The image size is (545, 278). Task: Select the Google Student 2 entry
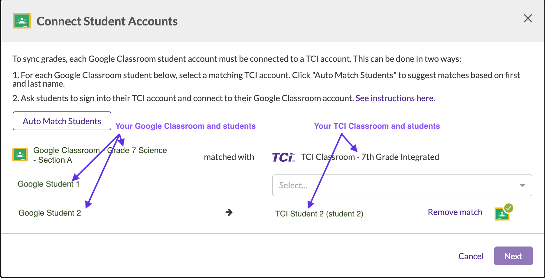pos(50,213)
